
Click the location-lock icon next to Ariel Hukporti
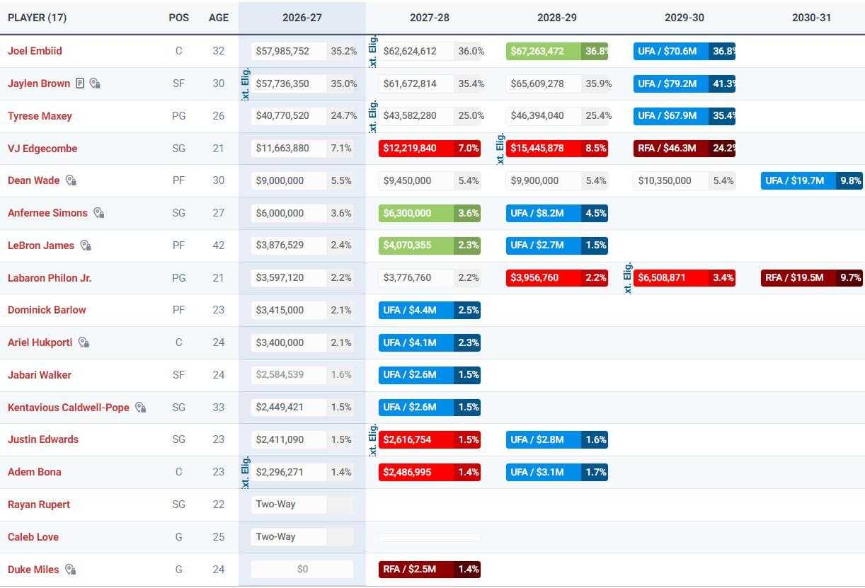click(84, 342)
